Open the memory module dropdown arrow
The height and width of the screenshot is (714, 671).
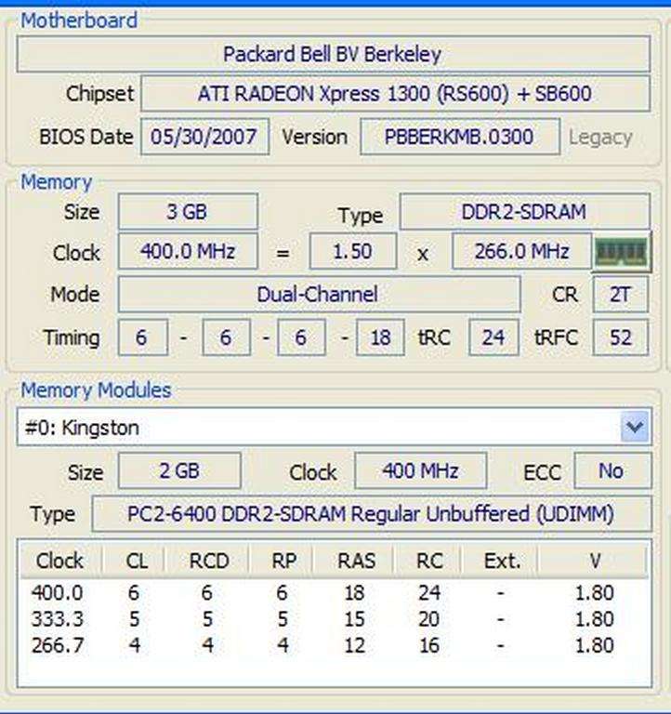[x=635, y=428]
